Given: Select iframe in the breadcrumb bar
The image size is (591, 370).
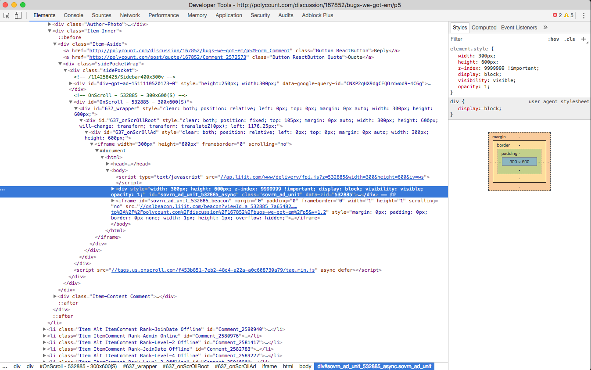Looking at the screenshot, I should (269, 366).
